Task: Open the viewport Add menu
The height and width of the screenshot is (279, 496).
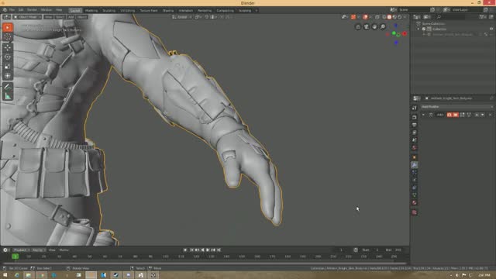Action: tap(71, 17)
